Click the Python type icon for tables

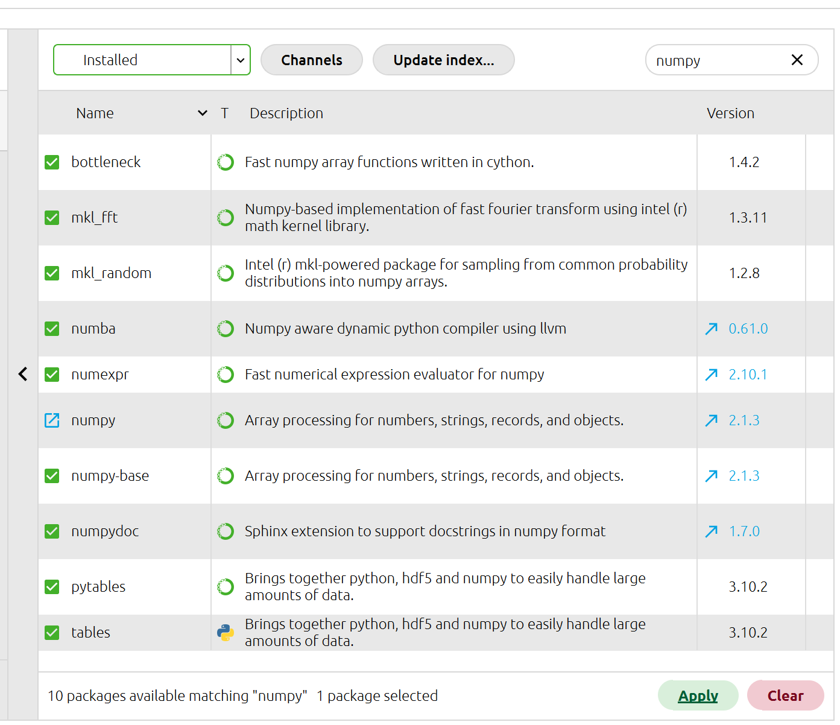[226, 633]
